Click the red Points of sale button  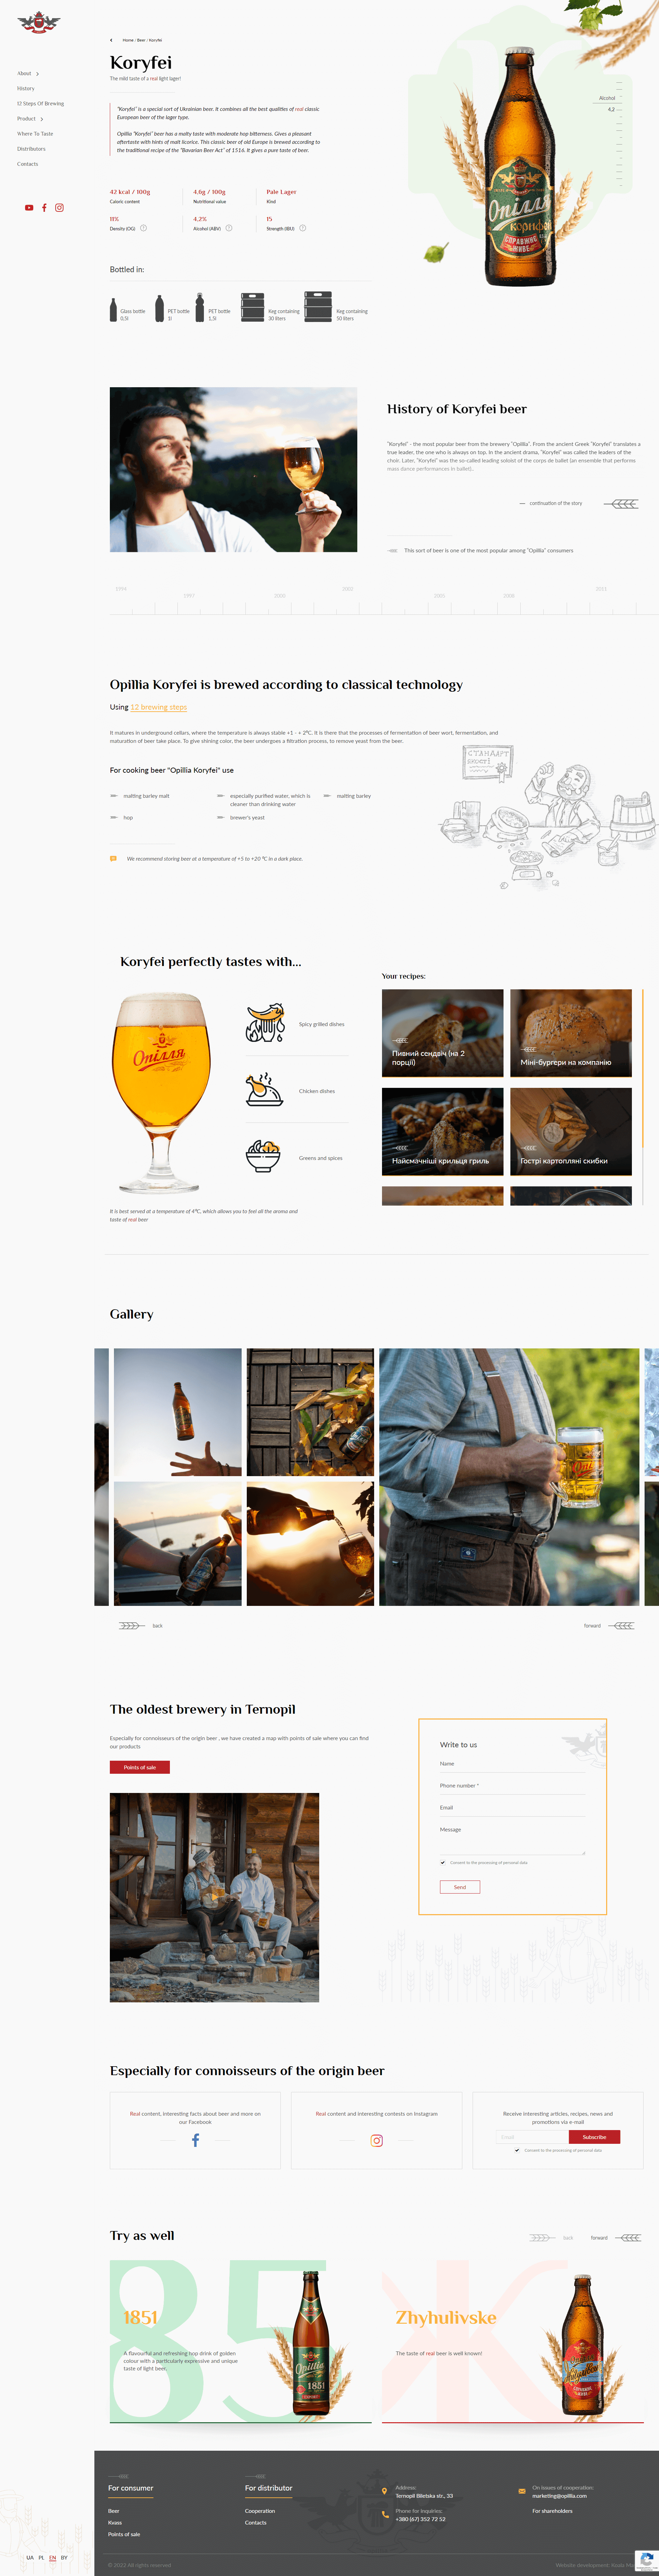pos(140,1767)
